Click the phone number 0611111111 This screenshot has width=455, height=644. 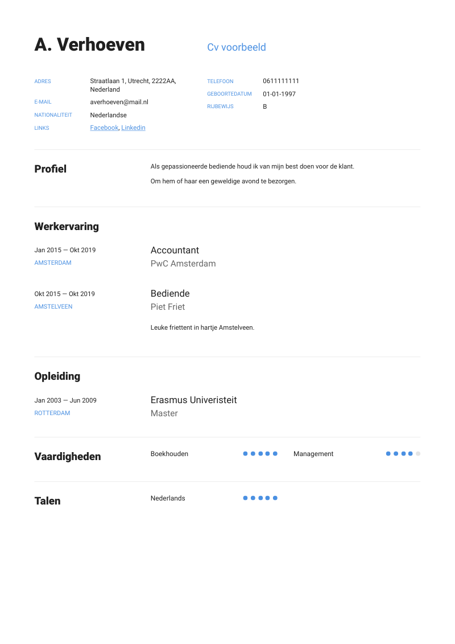281,81
